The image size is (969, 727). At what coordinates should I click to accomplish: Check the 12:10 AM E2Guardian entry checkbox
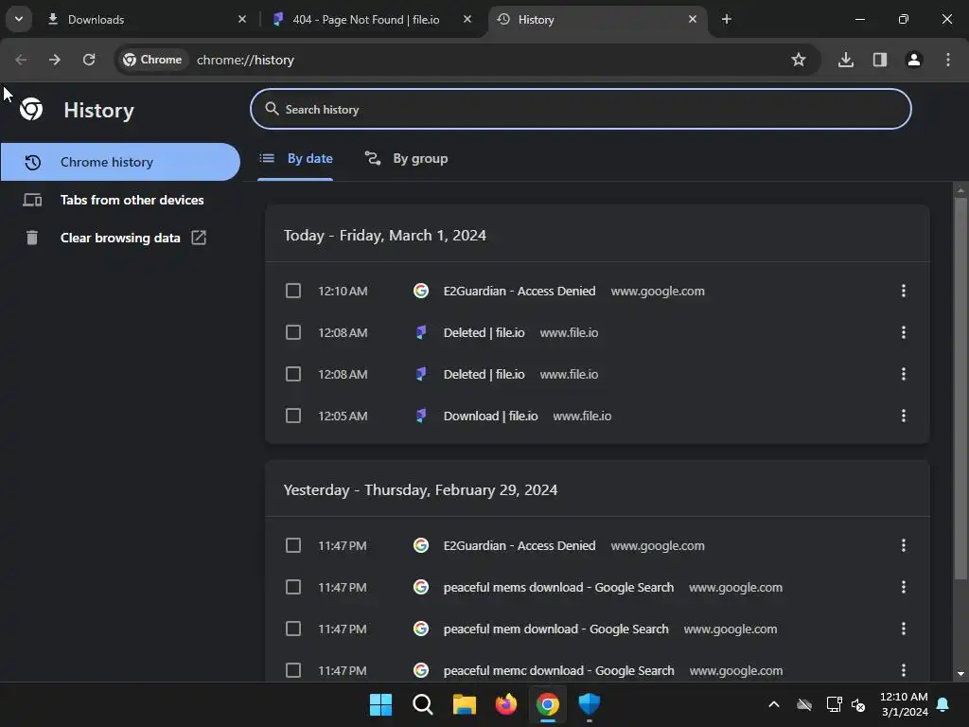point(293,291)
